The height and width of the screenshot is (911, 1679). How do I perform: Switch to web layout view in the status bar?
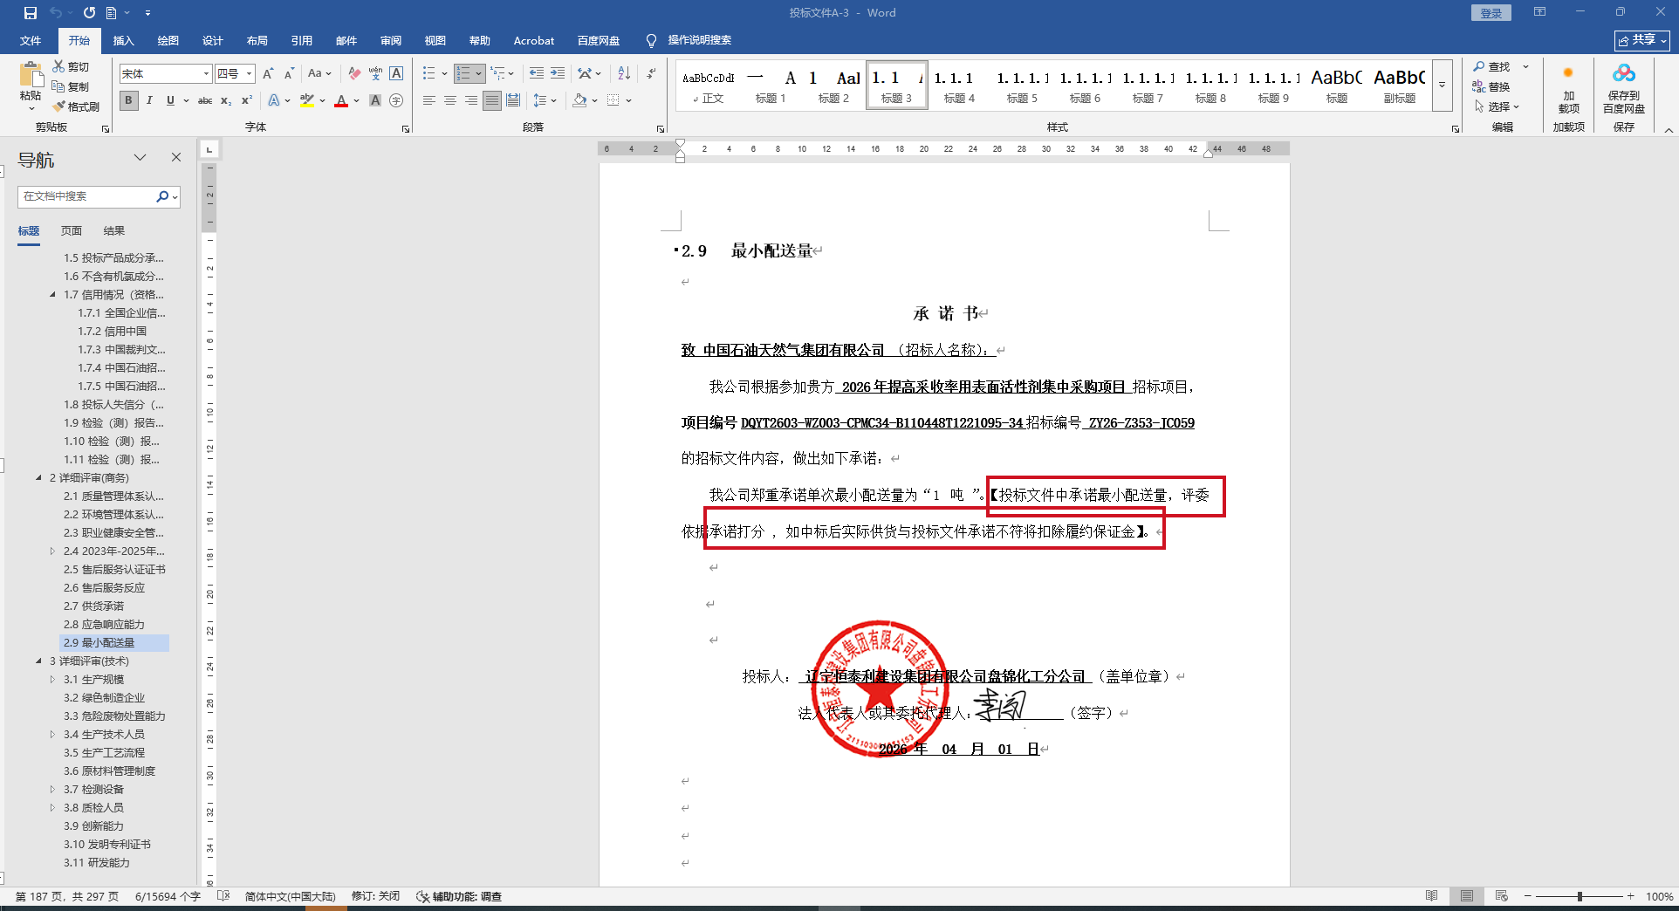click(1502, 896)
